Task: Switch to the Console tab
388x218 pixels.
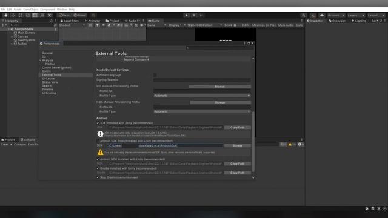Action: [x=28, y=140]
